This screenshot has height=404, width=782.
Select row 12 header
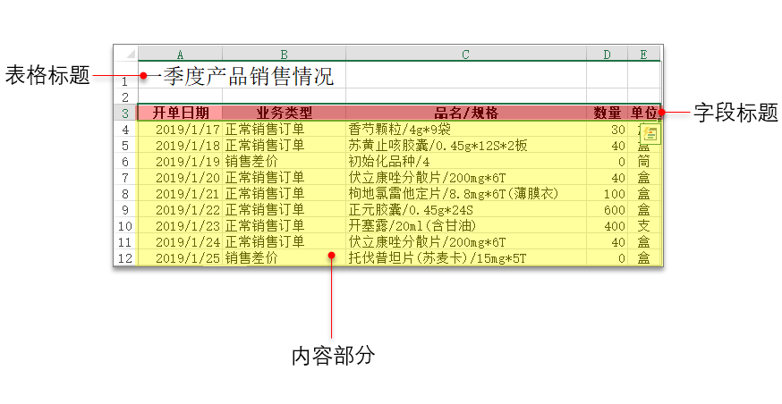pos(125,257)
